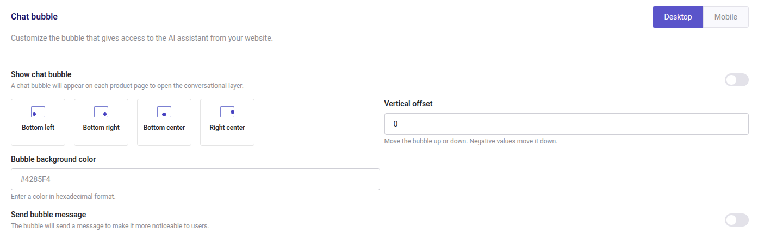Switch to the Desktop tab
This screenshot has width=758, height=245.
pos(678,17)
